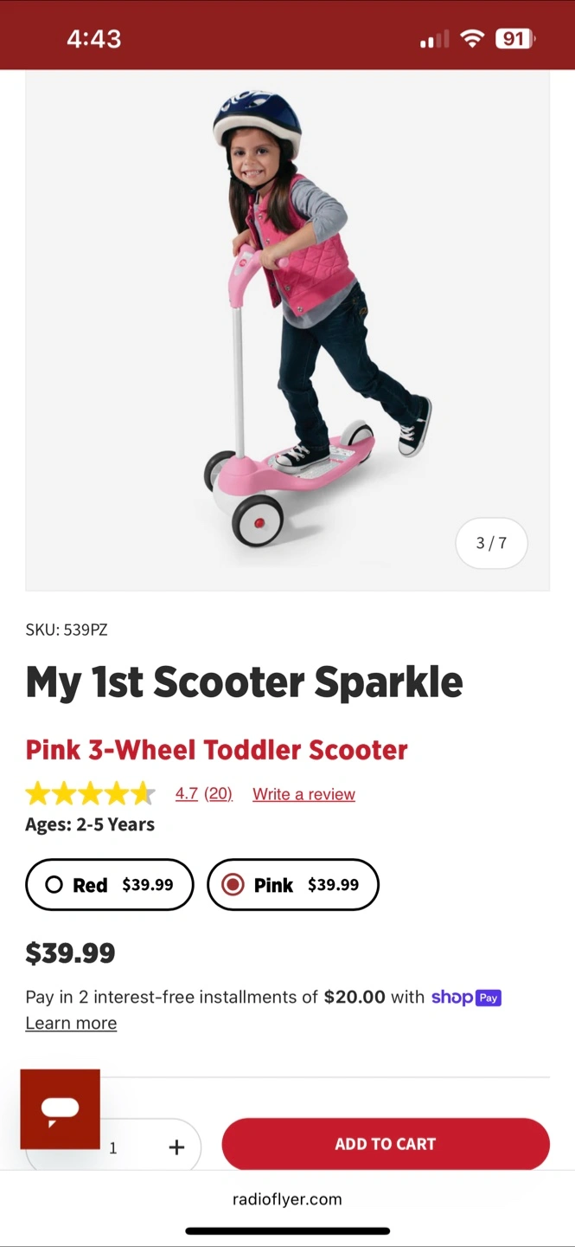Tap the home indicator bar
Viewport: 575px width, 1247px height.
tap(287, 1231)
